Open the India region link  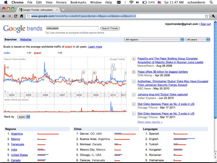[x=14, y=150]
